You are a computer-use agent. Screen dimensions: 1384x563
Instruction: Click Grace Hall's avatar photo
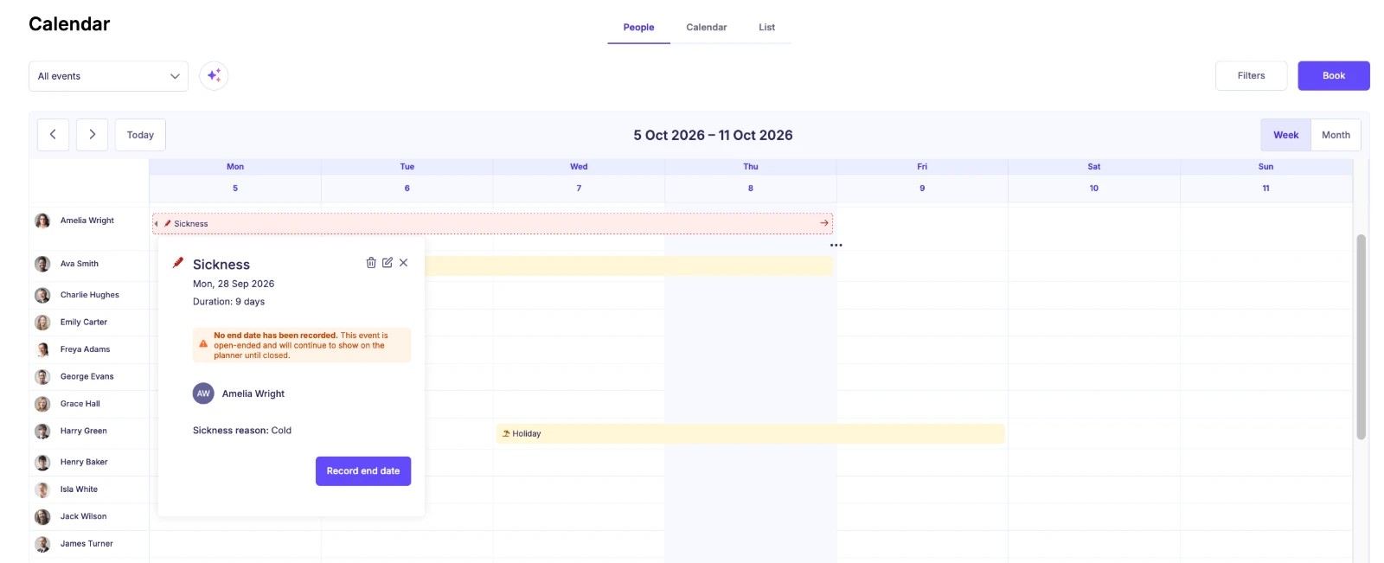click(42, 404)
